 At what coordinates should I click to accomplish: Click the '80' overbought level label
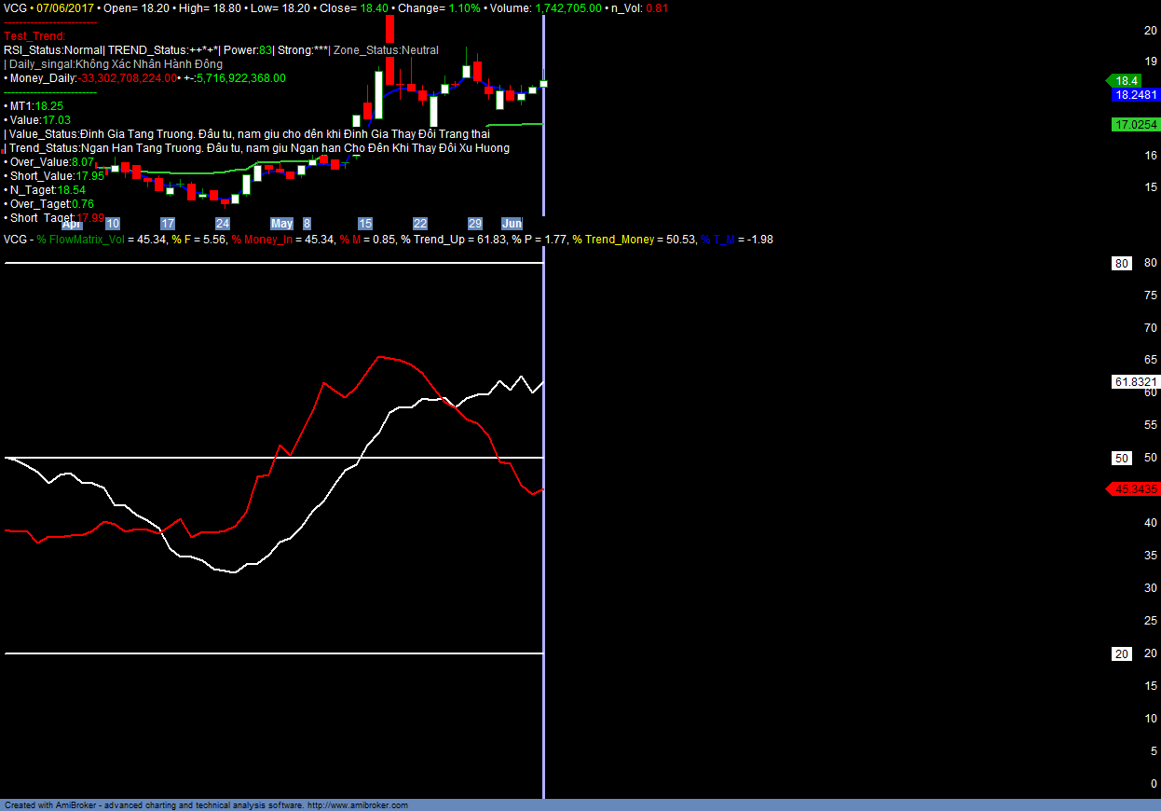[x=1122, y=264]
